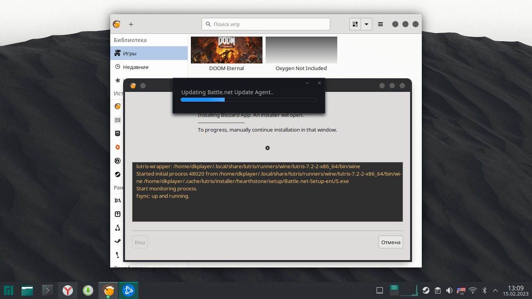
Task: Open 'Недавние' in the sidebar
Action: click(x=149, y=67)
